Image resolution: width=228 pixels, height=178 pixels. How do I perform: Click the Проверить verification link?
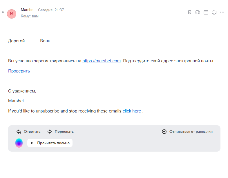19,71
